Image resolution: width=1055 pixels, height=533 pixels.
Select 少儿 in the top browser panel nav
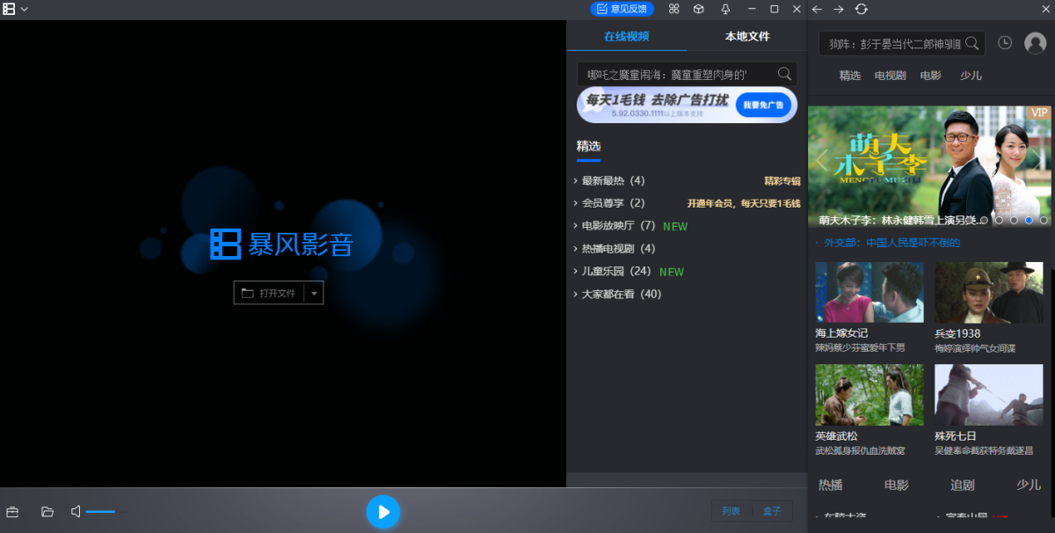(971, 76)
